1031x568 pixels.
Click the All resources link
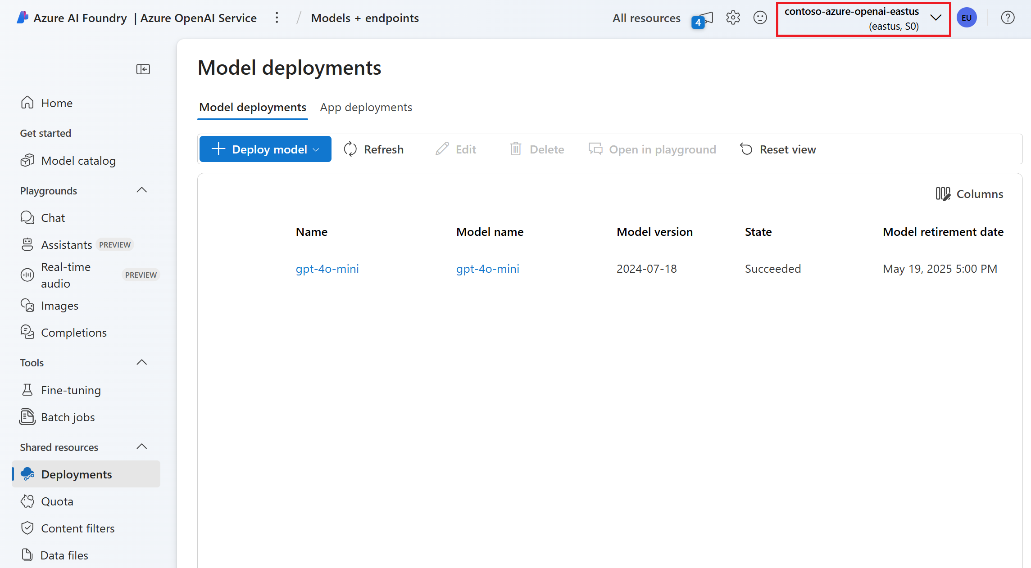(x=646, y=18)
